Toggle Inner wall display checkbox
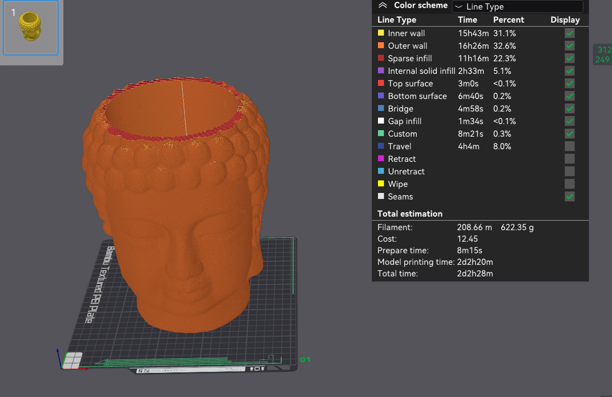Screen dimensions: 612x397 569,33
